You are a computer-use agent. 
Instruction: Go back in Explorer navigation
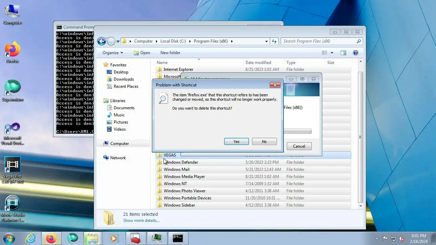pos(102,41)
